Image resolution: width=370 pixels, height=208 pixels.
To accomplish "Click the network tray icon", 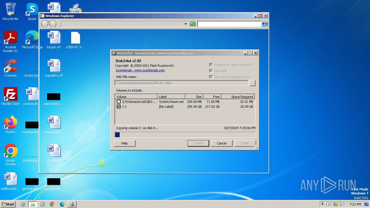I will click(x=336, y=204).
